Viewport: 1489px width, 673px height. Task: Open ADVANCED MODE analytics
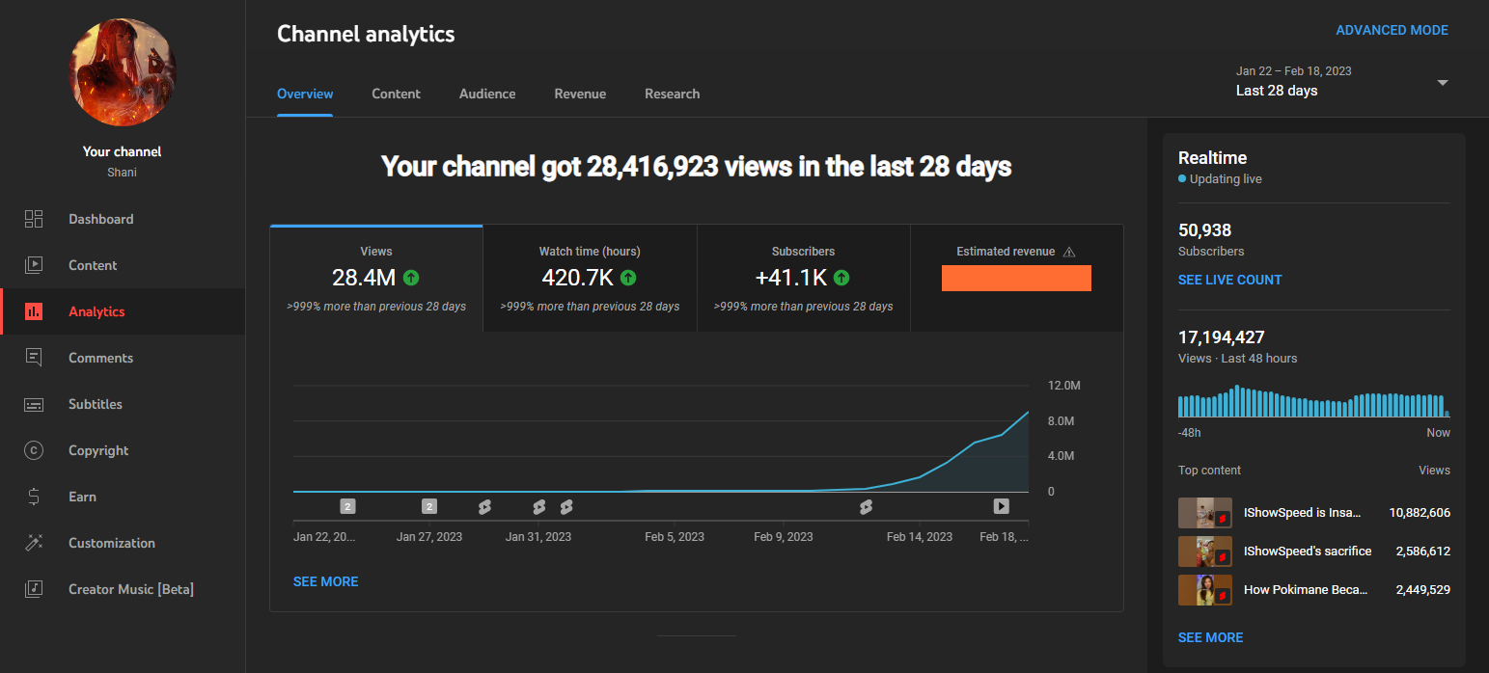(1392, 30)
